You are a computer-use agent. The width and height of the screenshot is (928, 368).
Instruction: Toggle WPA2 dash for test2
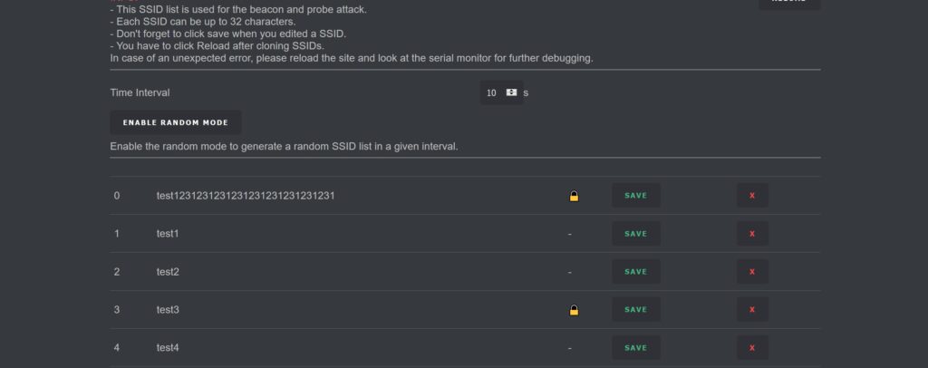[x=569, y=272]
